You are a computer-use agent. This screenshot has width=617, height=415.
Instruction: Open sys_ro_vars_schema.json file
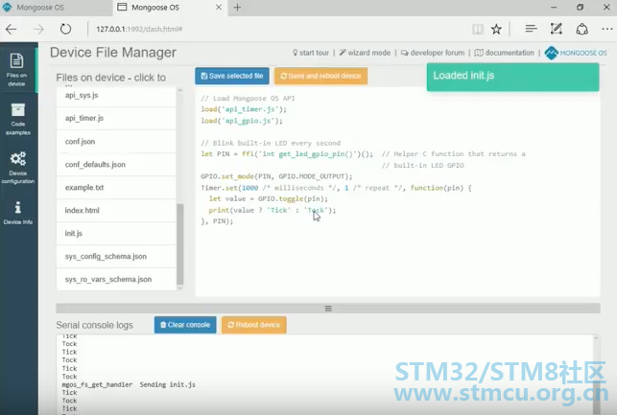pyautogui.click(x=116, y=280)
